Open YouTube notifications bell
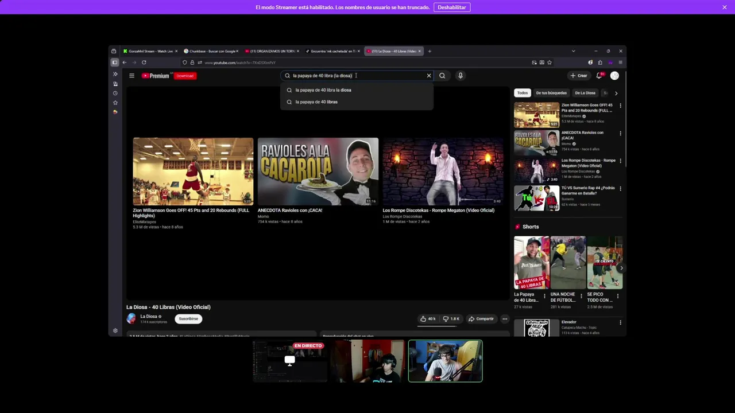 click(x=599, y=76)
